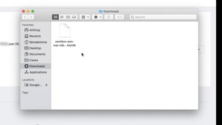Open Recents in the sidebar
The image size is (222, 125).
36,36
